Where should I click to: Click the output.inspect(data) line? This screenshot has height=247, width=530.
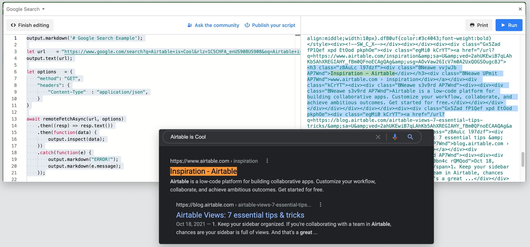pos(76,139)
